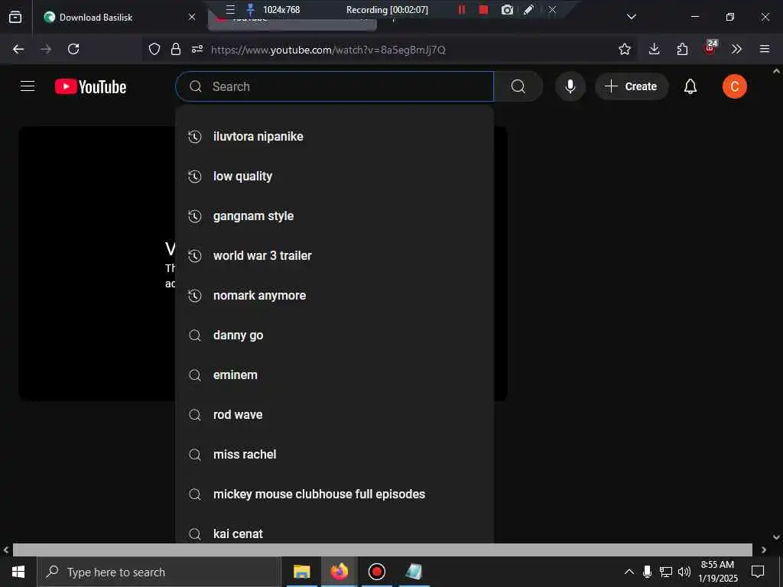Open the volume speaker tray icon

click(684, 572)
